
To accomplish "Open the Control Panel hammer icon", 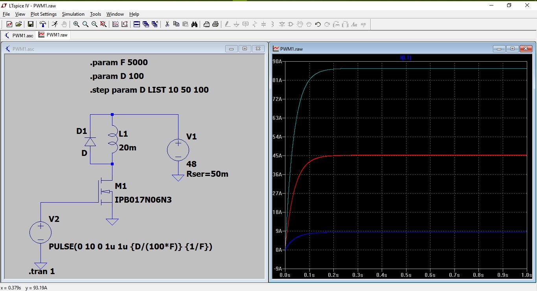I will click(43, 24).
